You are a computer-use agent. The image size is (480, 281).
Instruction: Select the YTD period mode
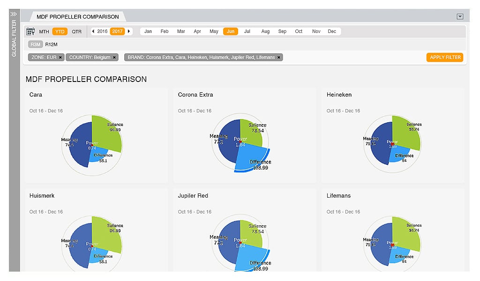[x=60, y=31]
